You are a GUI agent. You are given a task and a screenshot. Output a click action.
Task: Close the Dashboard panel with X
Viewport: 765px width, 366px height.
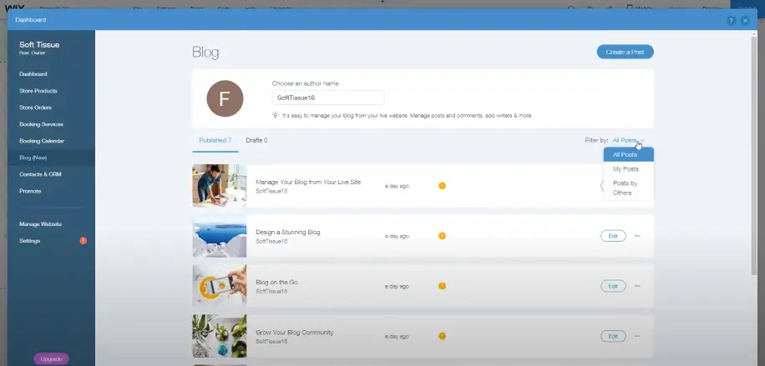click(x=745, y=21)
